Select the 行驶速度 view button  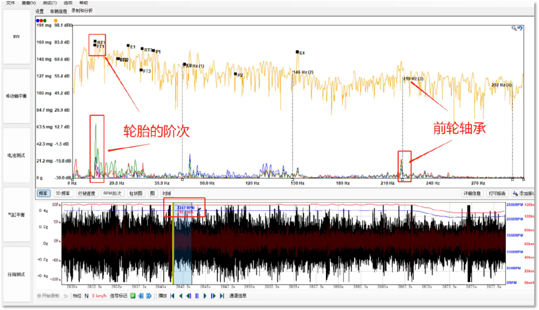(x=87, y=193)
